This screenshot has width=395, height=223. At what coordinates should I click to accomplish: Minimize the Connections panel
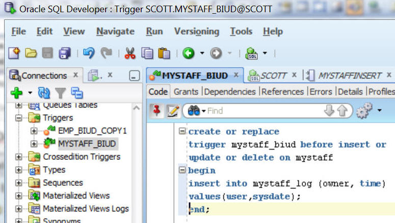[x=134, y=75]
